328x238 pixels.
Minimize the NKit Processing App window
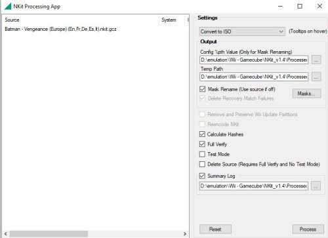click(x=280, y=6)
